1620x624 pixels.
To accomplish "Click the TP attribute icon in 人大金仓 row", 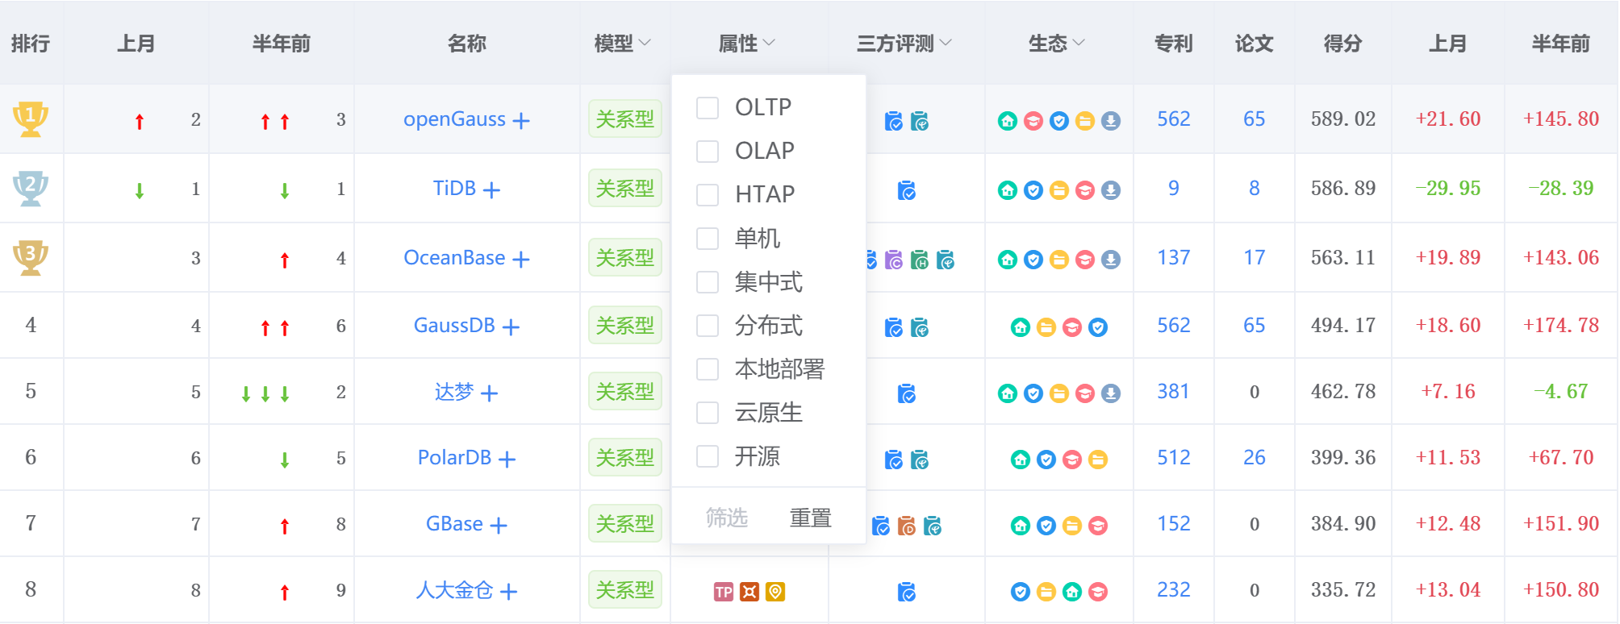I will (x=724, y=592).
